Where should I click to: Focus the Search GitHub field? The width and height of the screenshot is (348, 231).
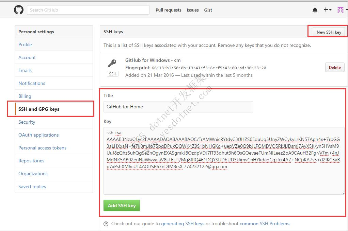coord(88,10)
